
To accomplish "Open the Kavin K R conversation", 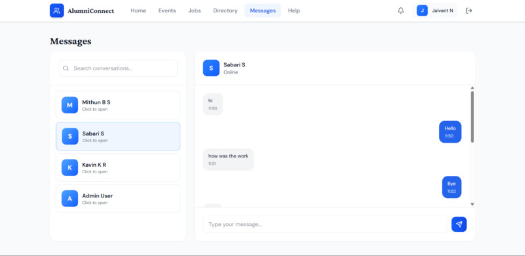I will pos(118,167).
